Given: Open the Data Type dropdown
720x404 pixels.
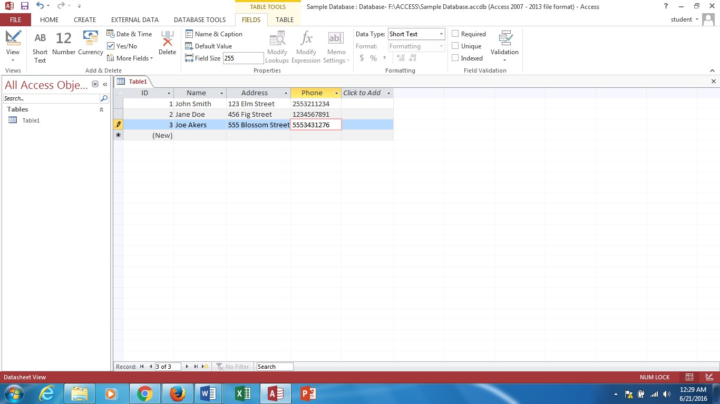Looking at the screenshot, I should tap(441, 34).
